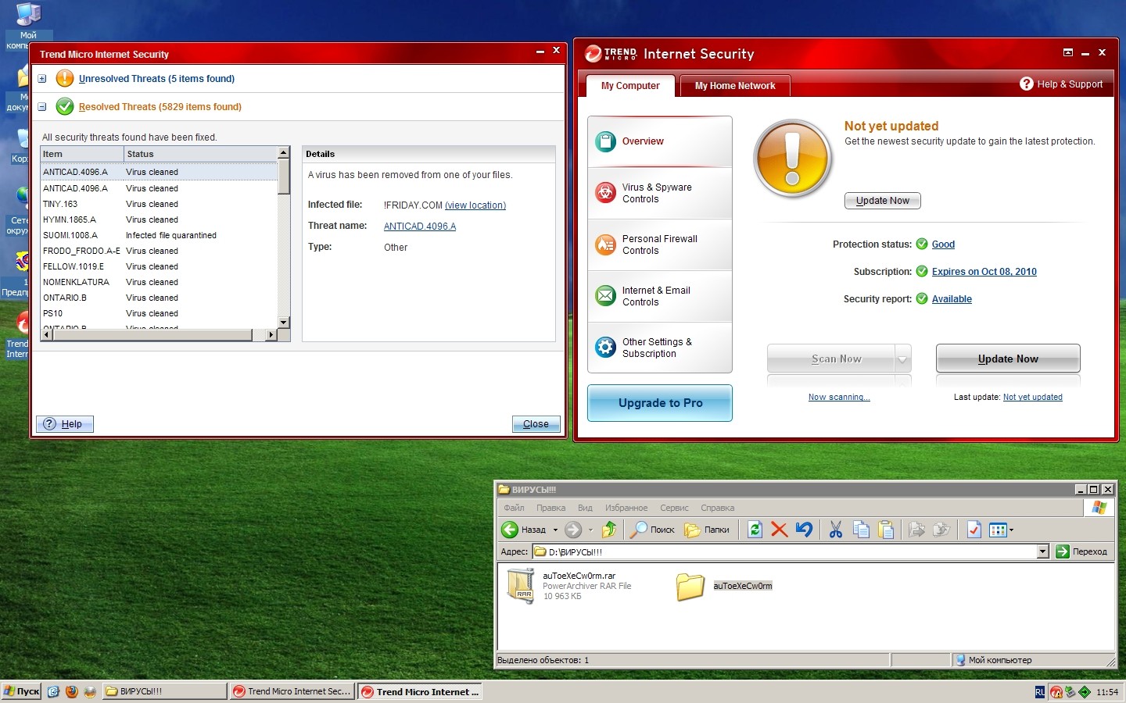Click the Cut scissors icon in toolbar

[835, 530]
